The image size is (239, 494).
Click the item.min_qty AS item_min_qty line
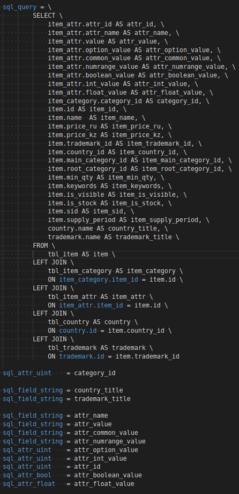pyautogui.click(x=106, y=177)
